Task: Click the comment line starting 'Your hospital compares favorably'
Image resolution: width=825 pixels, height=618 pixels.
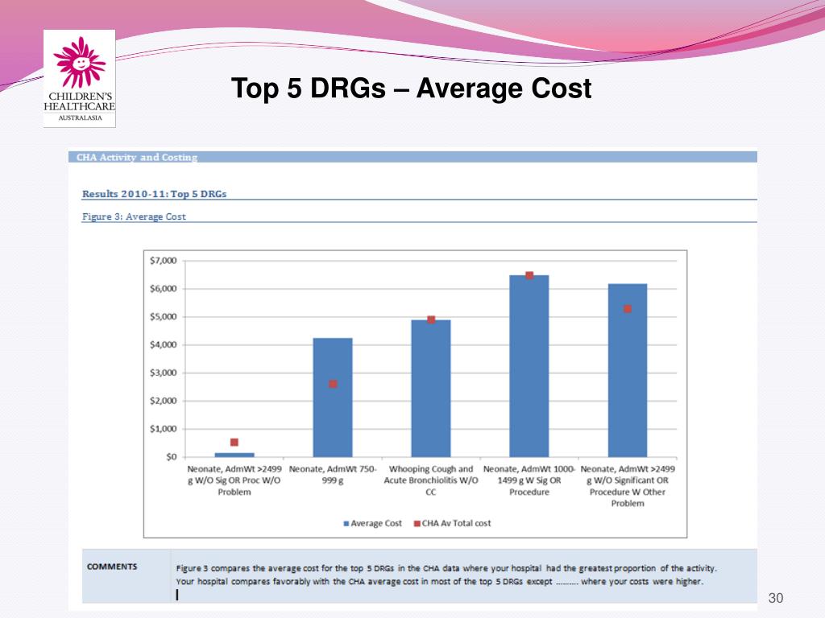Action: [x=439, y=582]
